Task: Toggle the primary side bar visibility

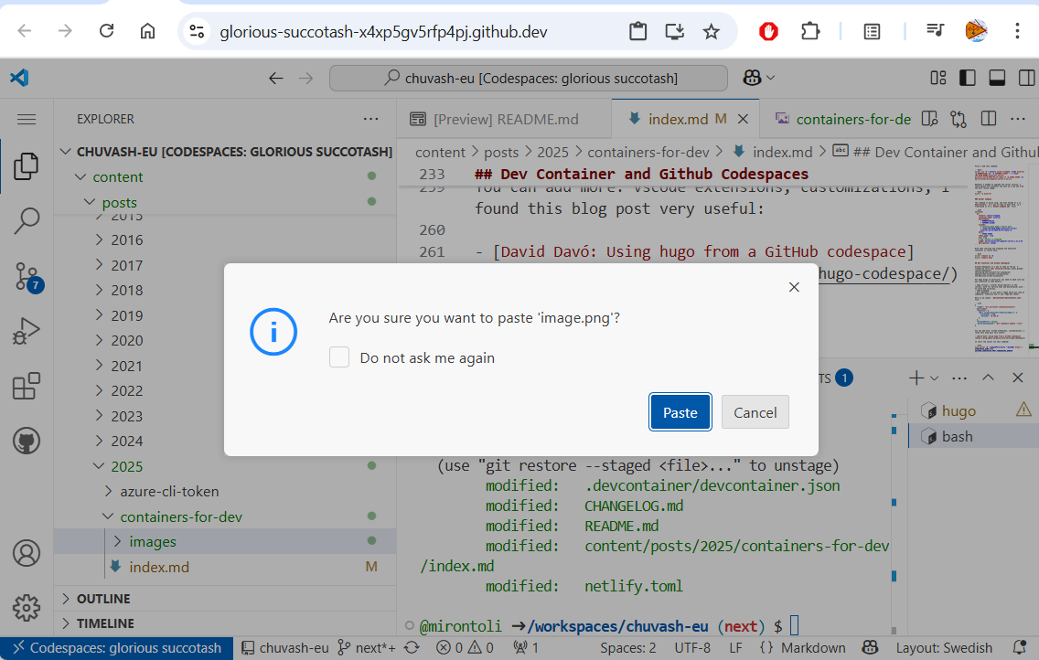Action: (x=968, y=78)
